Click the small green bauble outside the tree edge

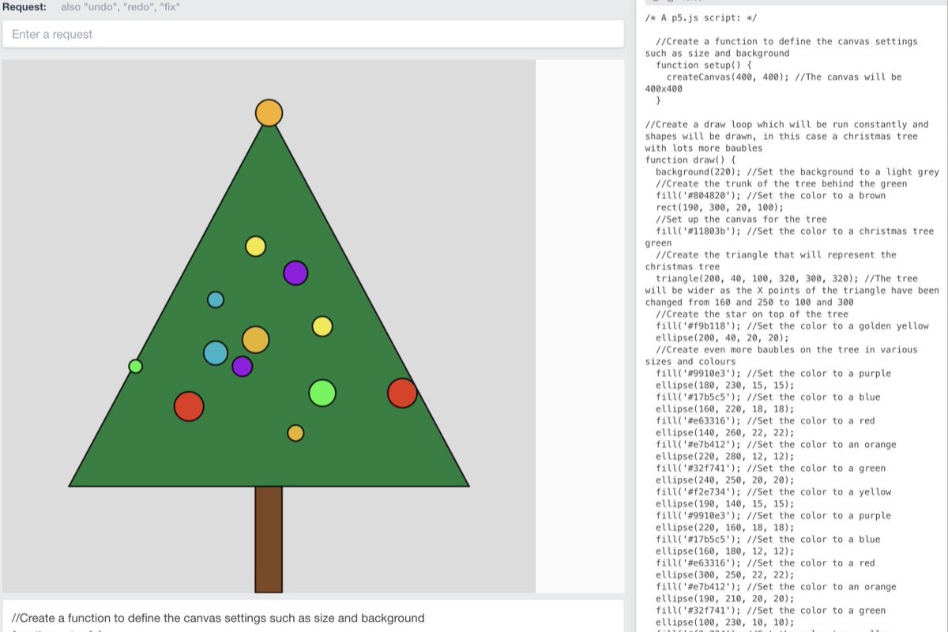coord(136,366)
